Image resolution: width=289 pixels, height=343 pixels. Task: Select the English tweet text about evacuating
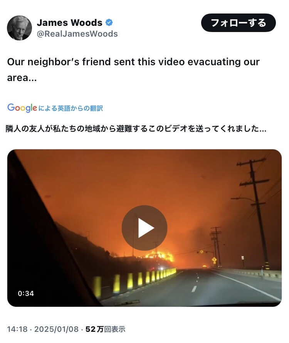coord(133,69)
